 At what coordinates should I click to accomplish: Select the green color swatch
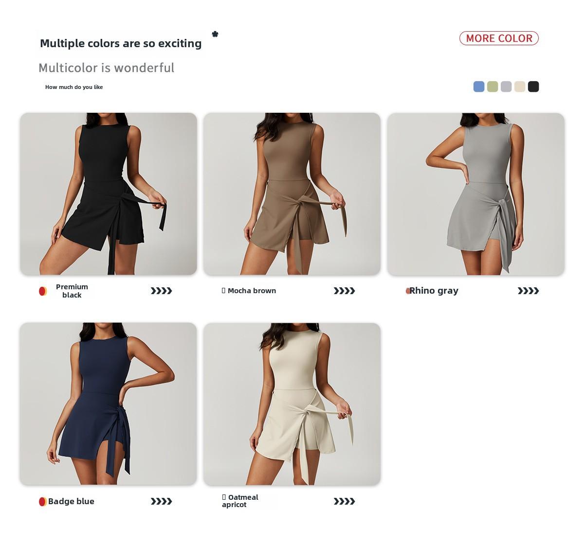coord(493,87)
